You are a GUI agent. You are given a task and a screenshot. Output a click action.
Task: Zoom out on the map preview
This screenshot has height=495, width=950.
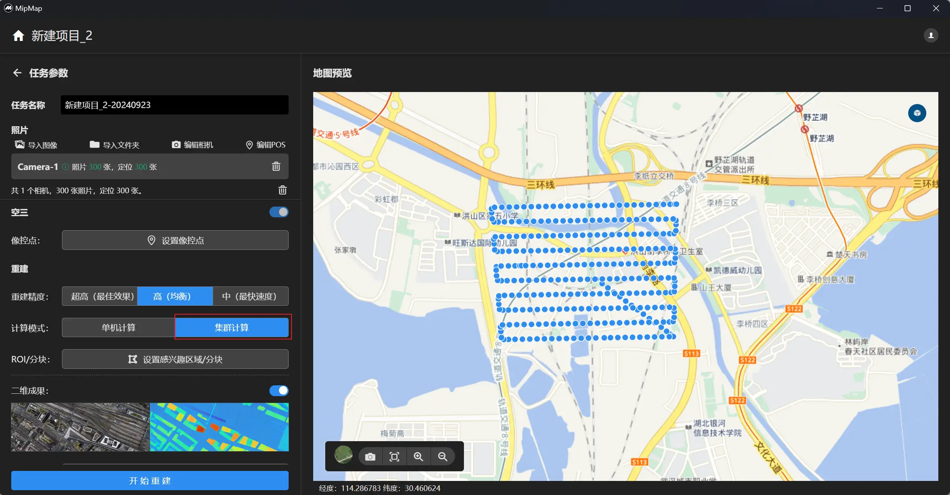(x=442, y=457)
